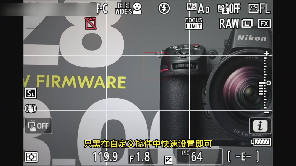Tap the flash off indicator

click(164, 8)
